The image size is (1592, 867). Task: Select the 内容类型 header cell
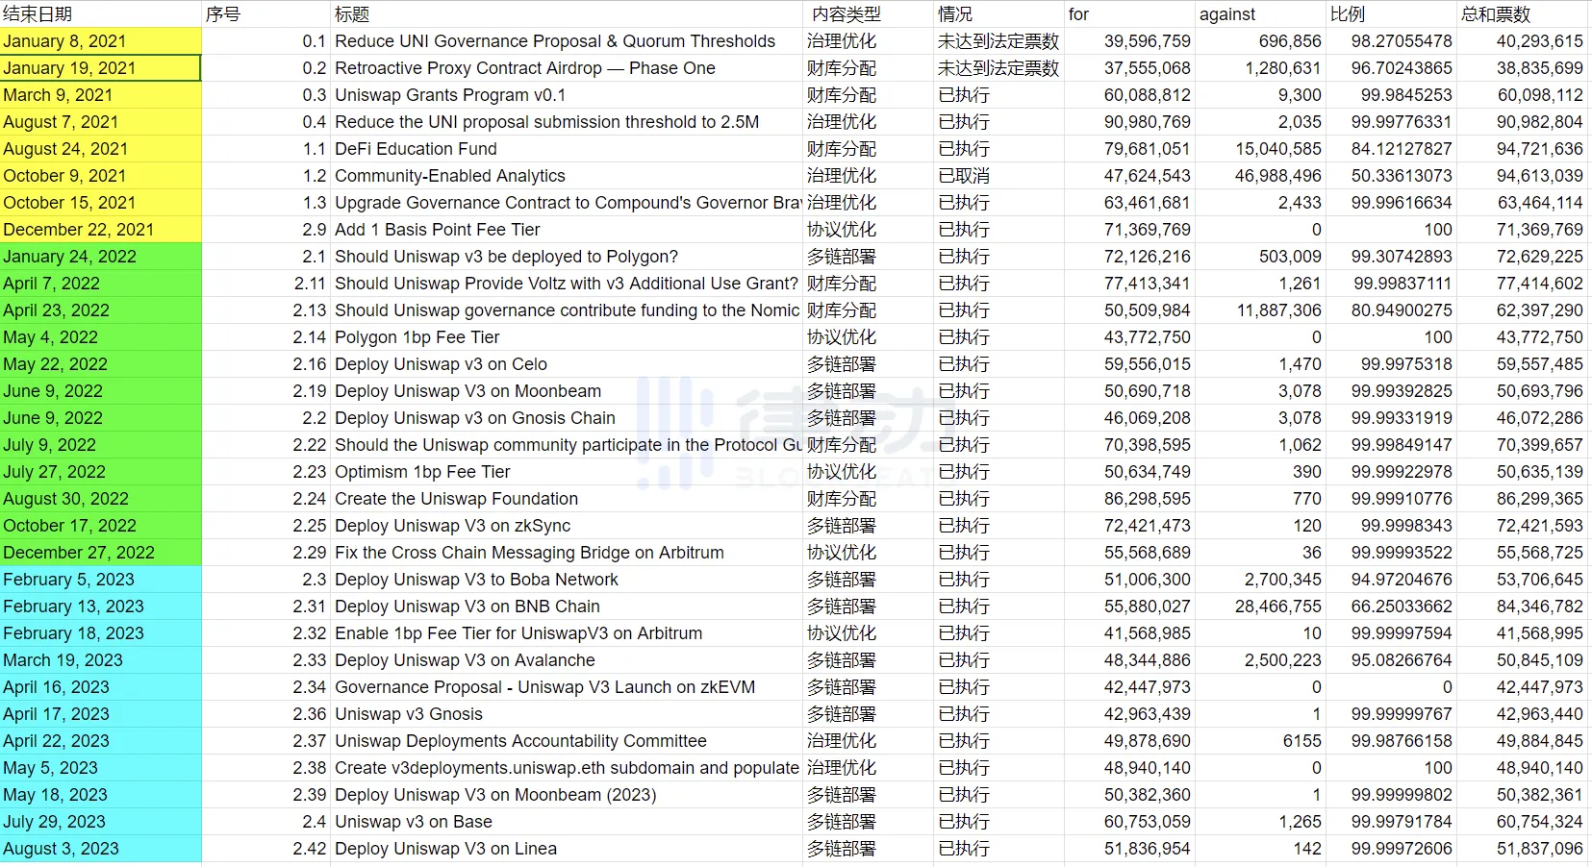tap(867, 14)
